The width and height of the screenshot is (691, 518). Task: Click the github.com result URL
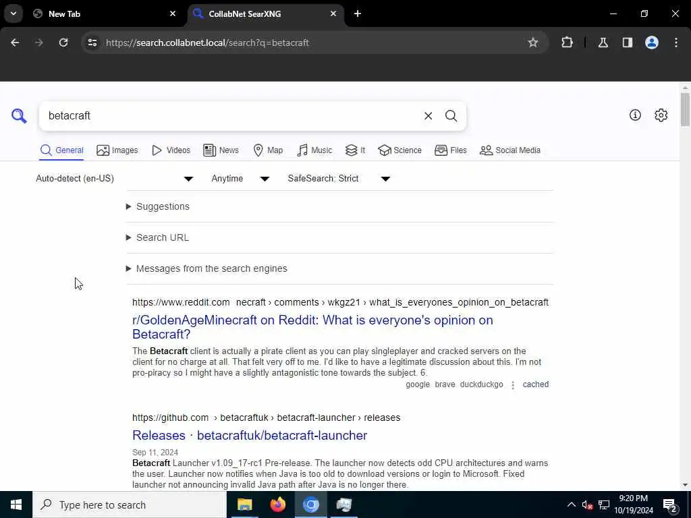266,418
